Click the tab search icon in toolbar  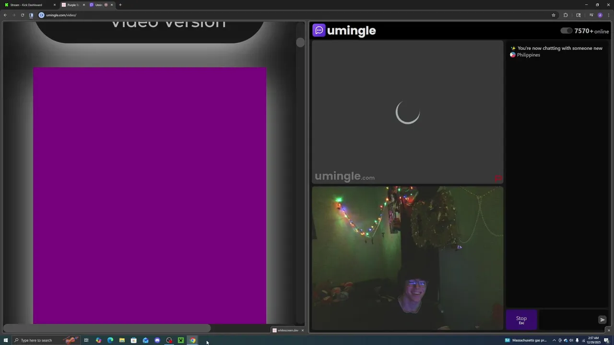click(x=579, y=15)
